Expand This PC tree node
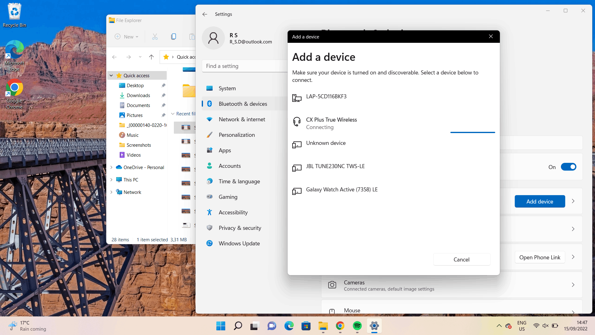 [x=111, y=180]
